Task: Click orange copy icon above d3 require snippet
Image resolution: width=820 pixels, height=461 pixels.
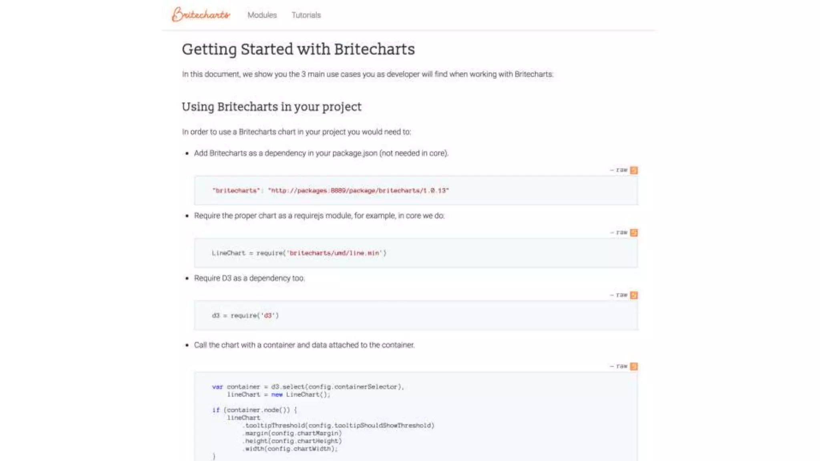Action: point(634,295)
